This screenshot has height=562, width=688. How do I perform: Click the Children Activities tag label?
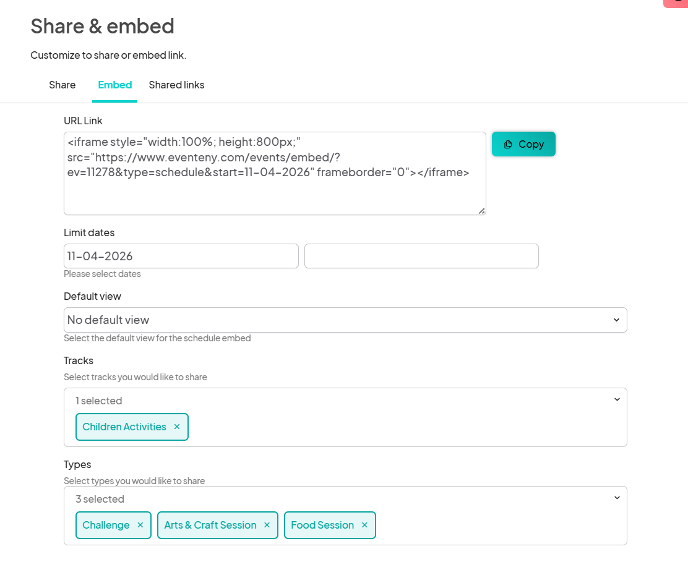124,427
